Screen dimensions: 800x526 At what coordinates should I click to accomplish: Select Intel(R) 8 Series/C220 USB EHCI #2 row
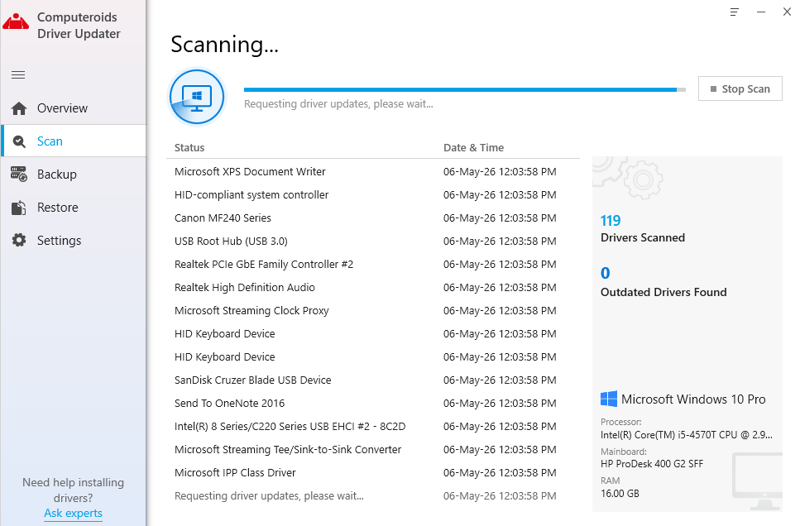tap(373, 427)
